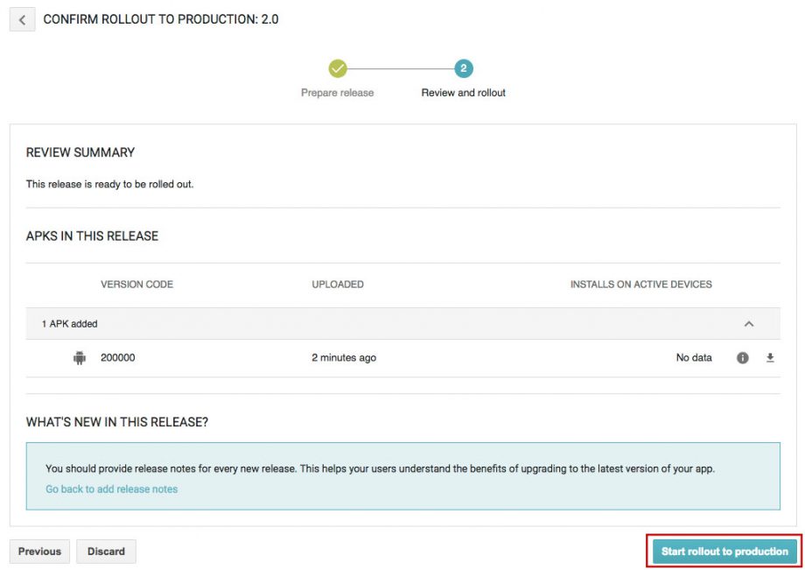
Task: Click the back arrow beside the rollout title
Action: (x=22, y=19)
